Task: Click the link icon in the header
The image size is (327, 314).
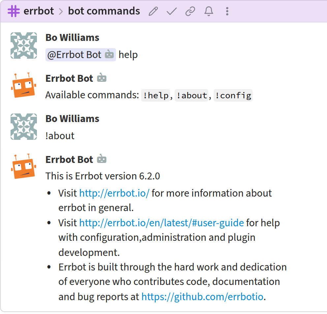Action: coord(190,11)
